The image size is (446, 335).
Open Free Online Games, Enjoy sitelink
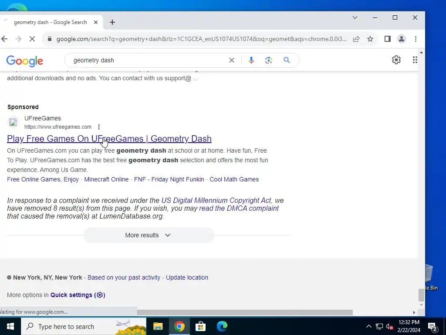[43, 179]
